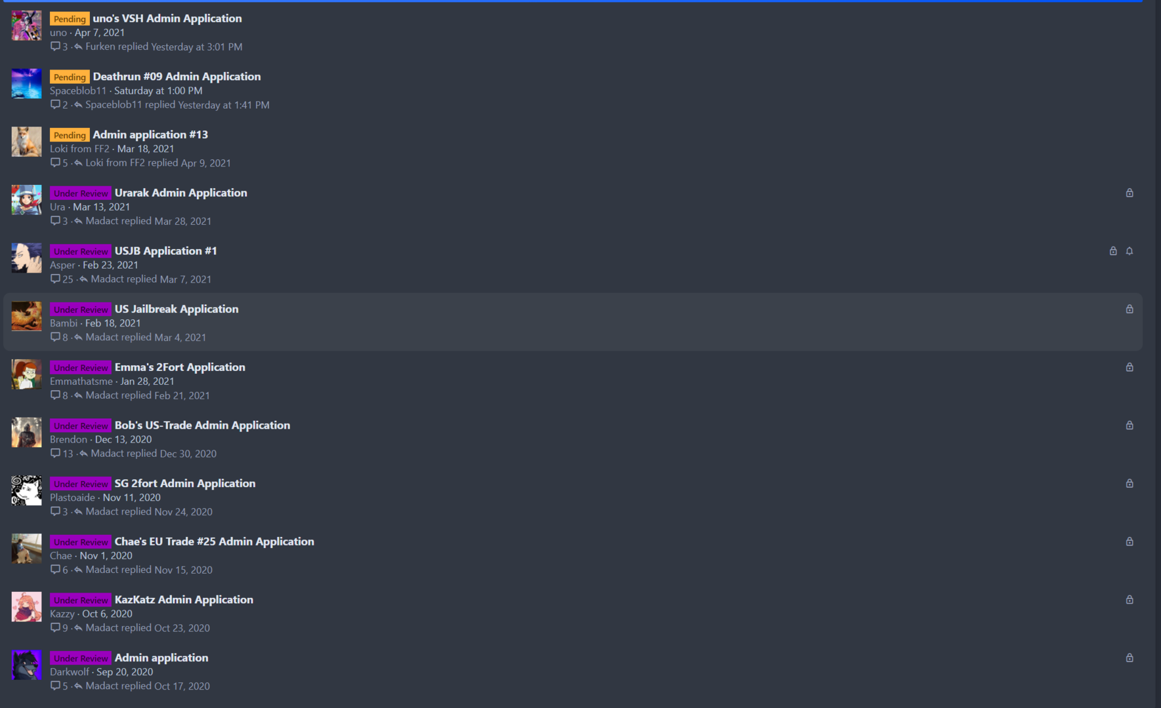This screenshot has height=708, width=1161.
Task: Filter by Pending tag on Admin application #13
Action: click(70, 135)
